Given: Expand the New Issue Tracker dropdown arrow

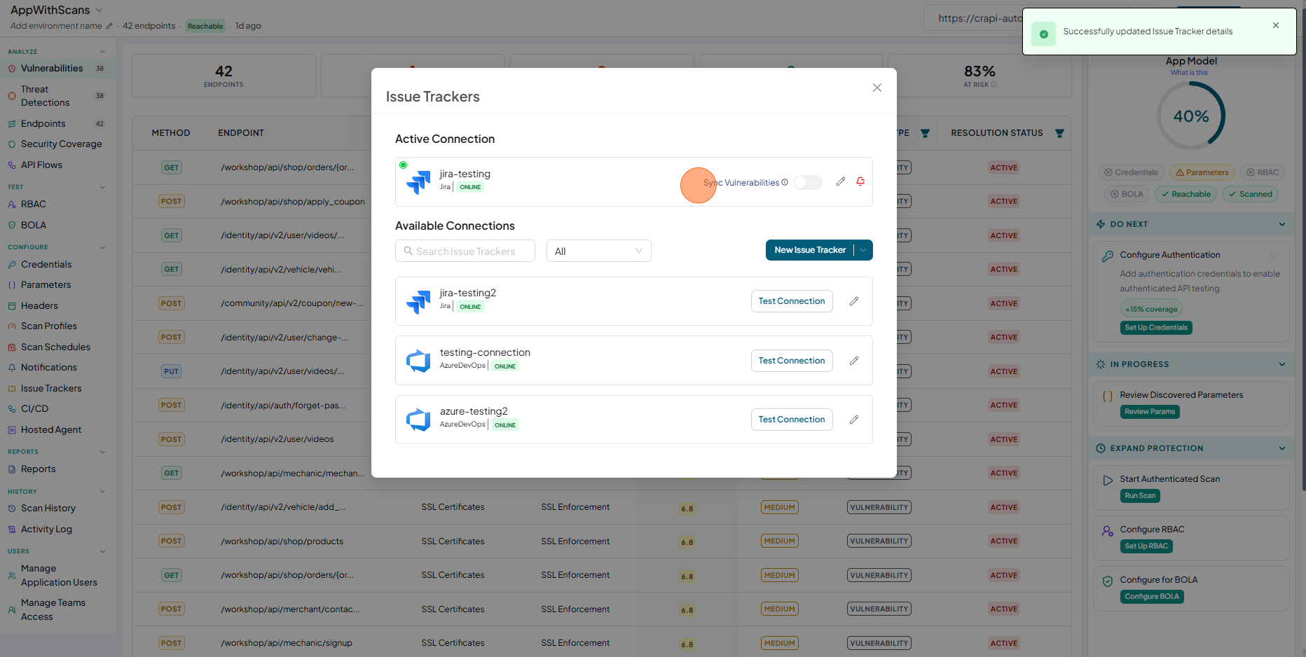Looking at the screenshot, I should pyautogui.click(x=863, y=250).
